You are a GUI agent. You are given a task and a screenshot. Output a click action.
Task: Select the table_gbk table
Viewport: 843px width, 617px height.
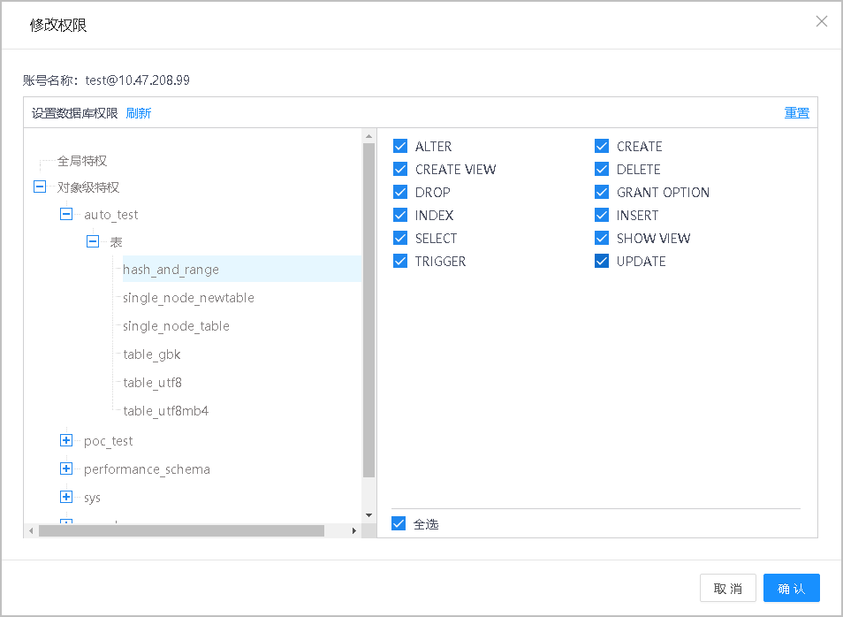(152, 354)
